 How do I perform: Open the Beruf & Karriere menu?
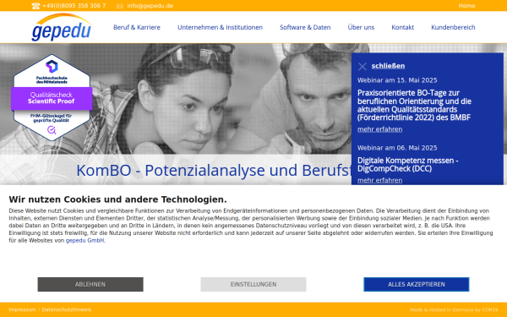click(x=137, y=27)
